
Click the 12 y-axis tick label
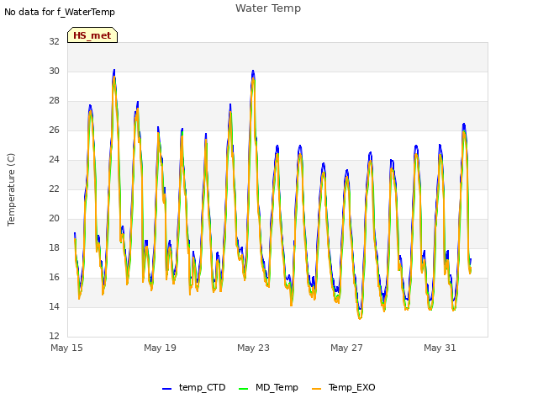point(54,336)
